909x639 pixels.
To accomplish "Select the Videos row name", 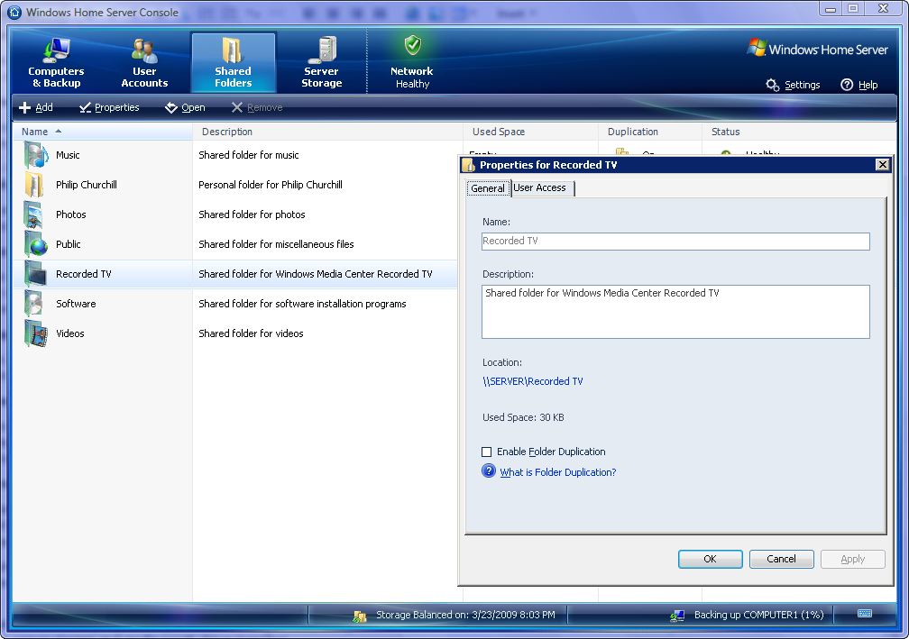I will 70,333.
